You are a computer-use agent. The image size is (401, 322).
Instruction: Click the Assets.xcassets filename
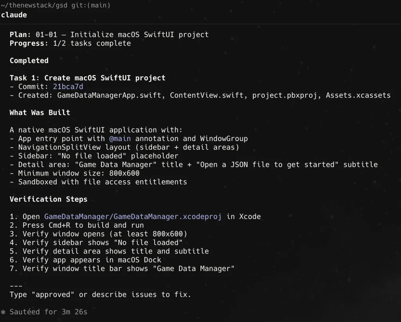point(358,95)
